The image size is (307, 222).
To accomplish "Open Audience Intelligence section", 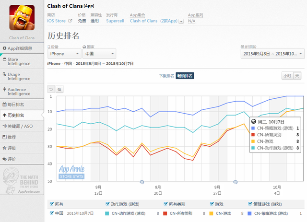I will [22, 92].
